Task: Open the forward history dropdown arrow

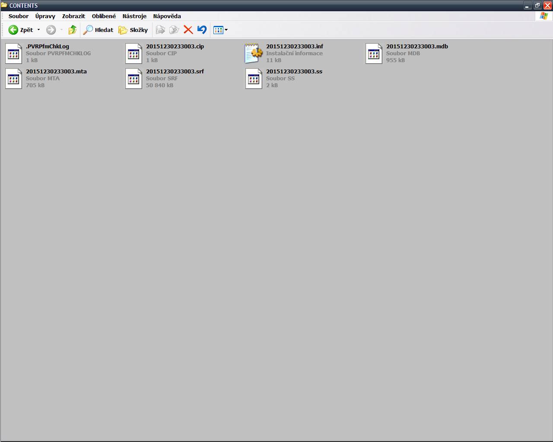Action: [61, 30]
